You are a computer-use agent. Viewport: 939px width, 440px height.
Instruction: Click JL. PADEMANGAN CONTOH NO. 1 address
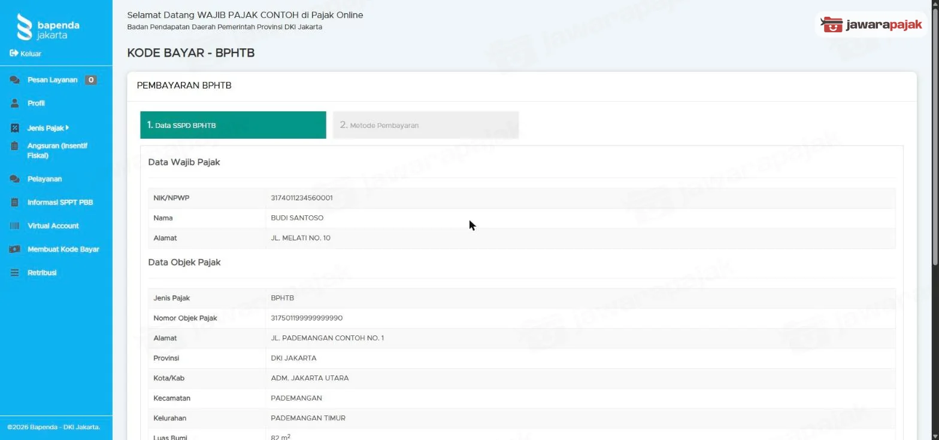click(x=327, y=338)
